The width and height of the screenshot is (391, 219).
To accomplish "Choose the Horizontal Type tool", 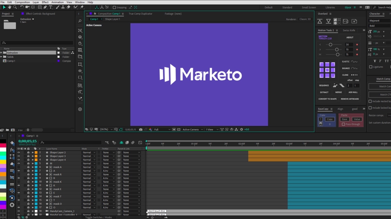I will tap(51, 7).
